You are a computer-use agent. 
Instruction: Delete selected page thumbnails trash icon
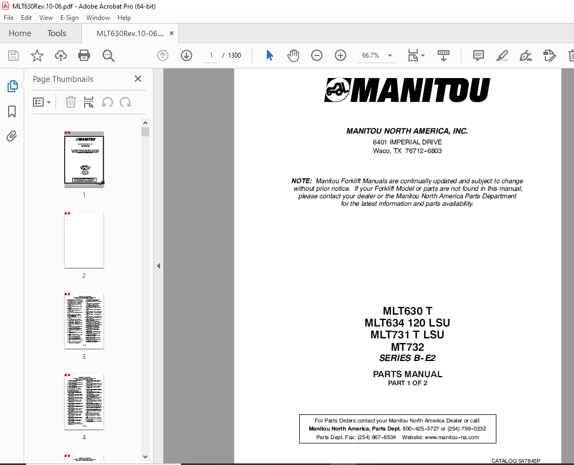click(x=71, y=102)
